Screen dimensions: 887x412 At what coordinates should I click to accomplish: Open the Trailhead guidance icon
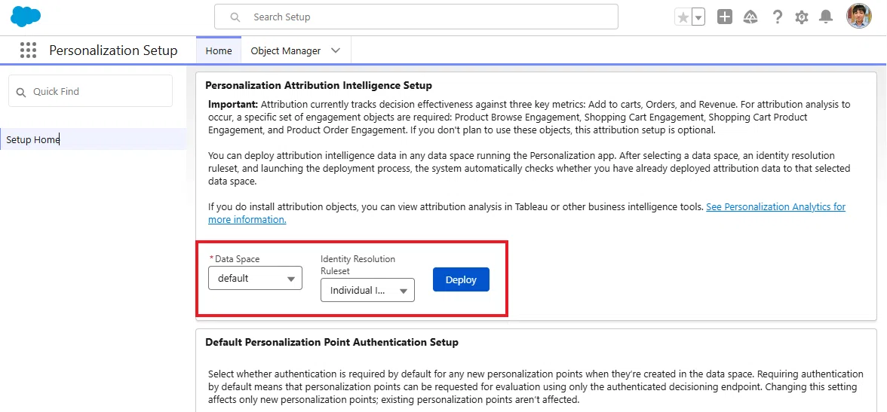coord(750,17)
